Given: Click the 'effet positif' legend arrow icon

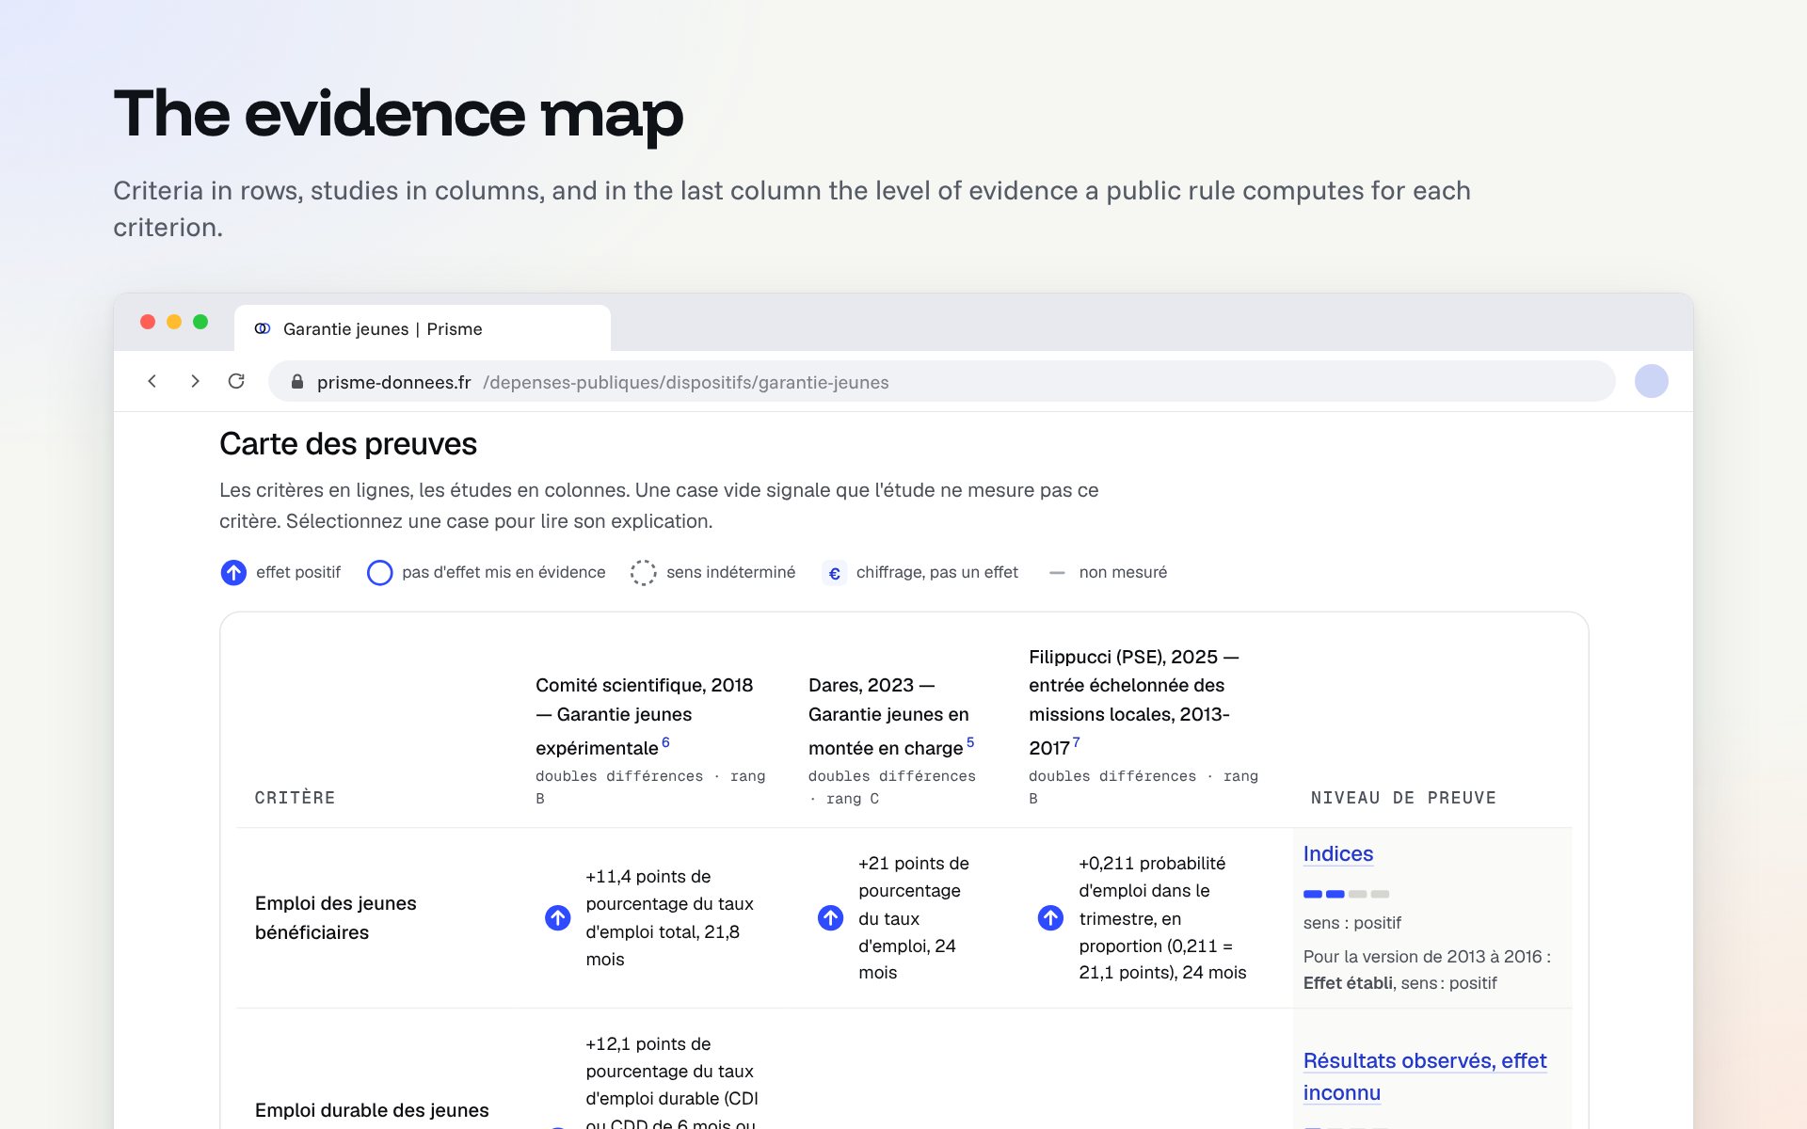Looking at the screenshot, I should point(233,572).
